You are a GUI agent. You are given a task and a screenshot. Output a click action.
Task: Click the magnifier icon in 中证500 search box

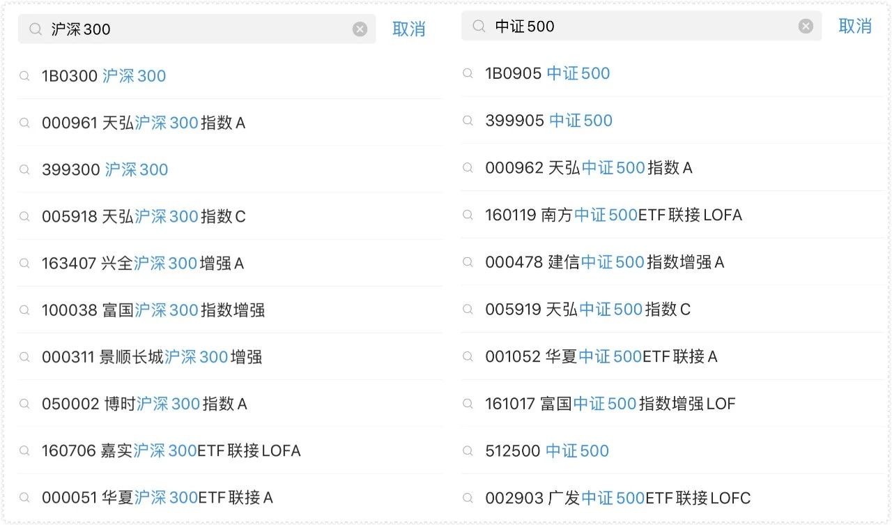(x=479, y=26)
